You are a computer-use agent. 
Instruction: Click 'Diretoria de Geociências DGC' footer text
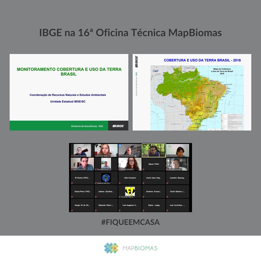pos(87,126)
